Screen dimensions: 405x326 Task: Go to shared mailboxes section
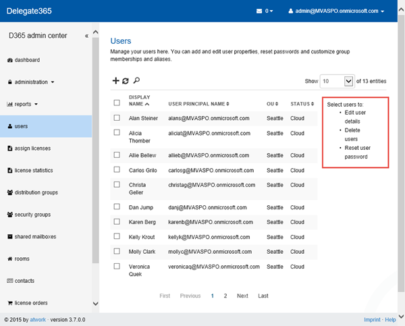32,237
